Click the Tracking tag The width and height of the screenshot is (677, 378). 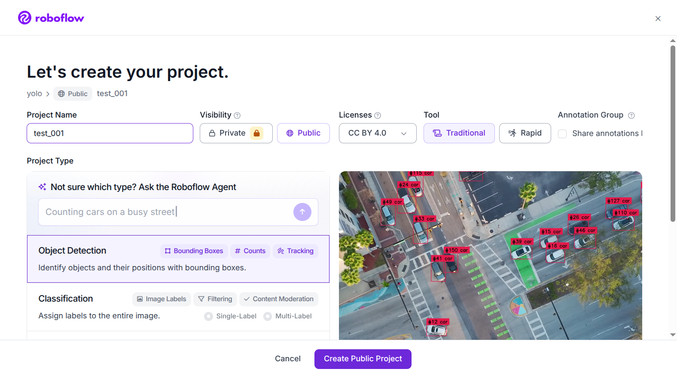(295, 251)
